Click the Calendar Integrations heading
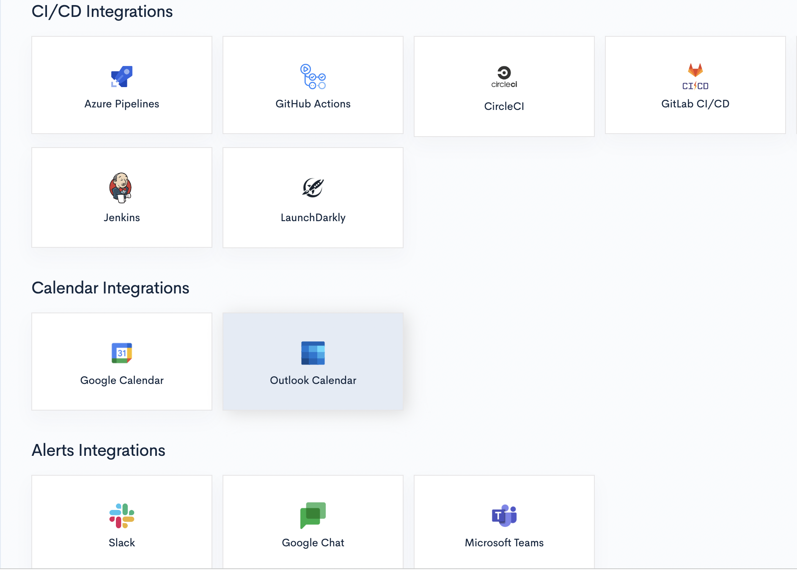The image size is (797, 570). coord(110,288)
